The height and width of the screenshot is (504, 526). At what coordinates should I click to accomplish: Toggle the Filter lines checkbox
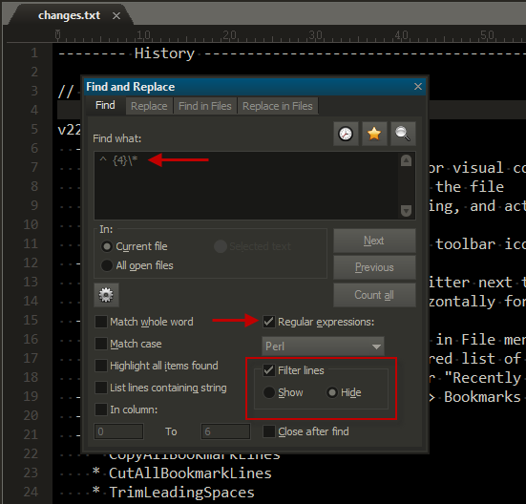point(268,370)
